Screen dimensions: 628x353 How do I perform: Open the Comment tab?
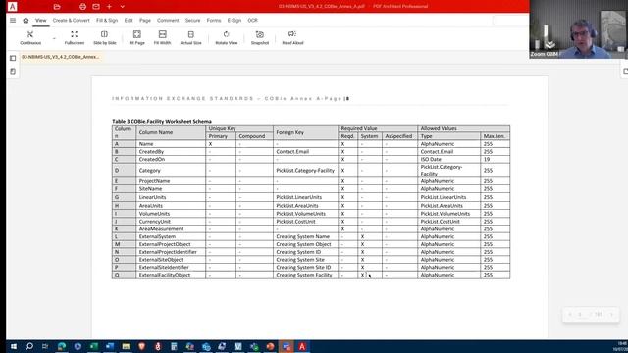(168, 20)
